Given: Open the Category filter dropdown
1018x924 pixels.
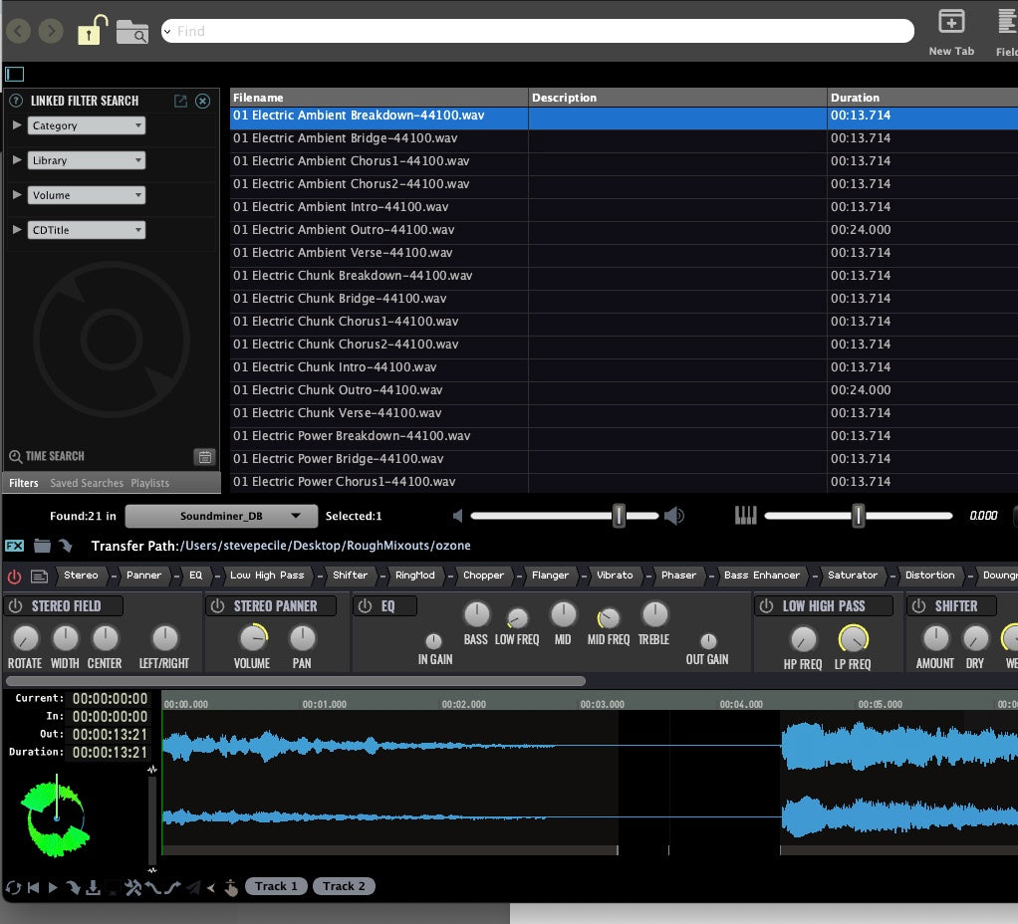Looking at the screenshot, I should pyautogui.click(x=87, y=125).
